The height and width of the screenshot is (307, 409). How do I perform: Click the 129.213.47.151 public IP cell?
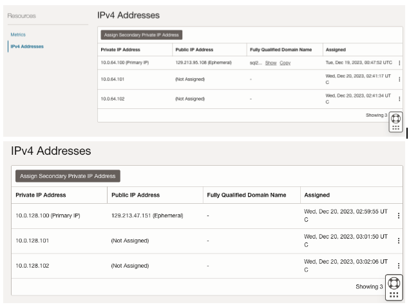(x=147, y=215)
